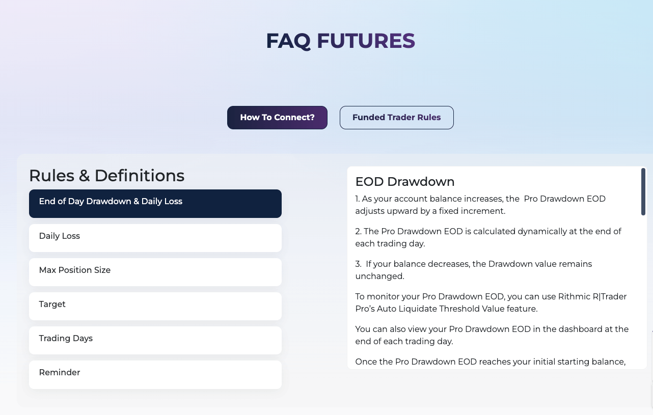Screen dimensions: 653x415
Task: View the Max Position Size rule
Action: 155,271
